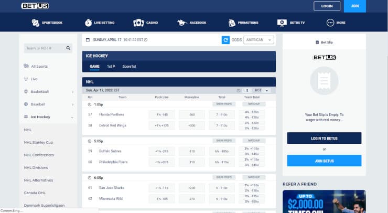Click the Promotions tag icon
The width and height of the screenshot is (388, 213).
[x=232, y=23]
